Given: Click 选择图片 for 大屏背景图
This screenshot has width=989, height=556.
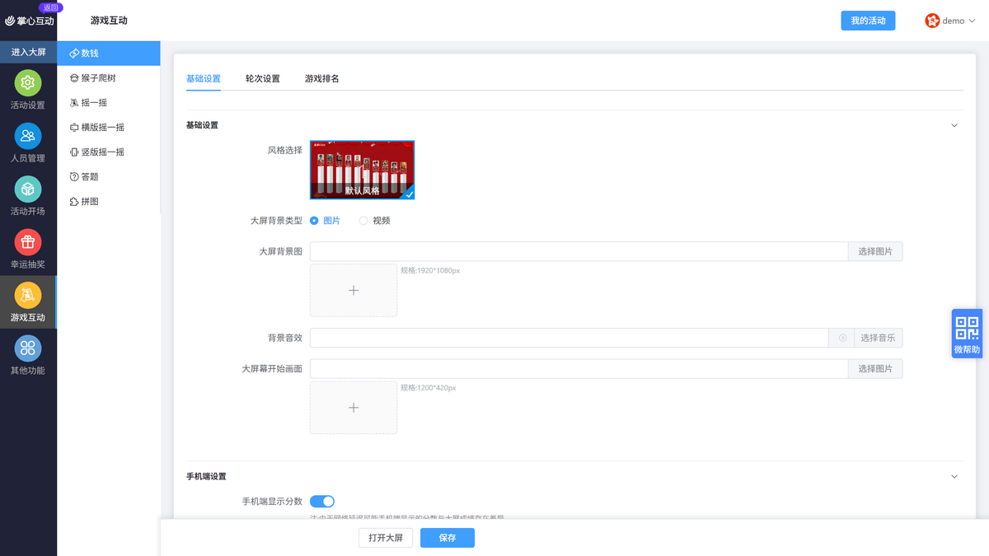Looking at the screenshot, I should 875,251.
